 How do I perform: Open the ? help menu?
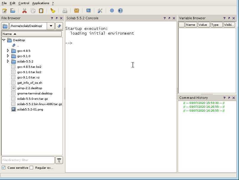tap(53, 3)
